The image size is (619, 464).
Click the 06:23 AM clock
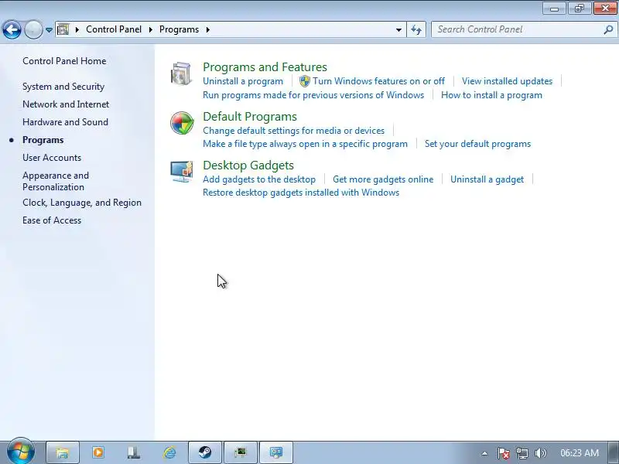coord(580,453)
